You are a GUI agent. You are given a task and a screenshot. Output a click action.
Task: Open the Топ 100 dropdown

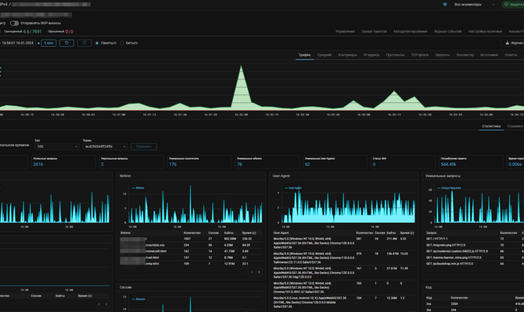[x=56, y=146]
